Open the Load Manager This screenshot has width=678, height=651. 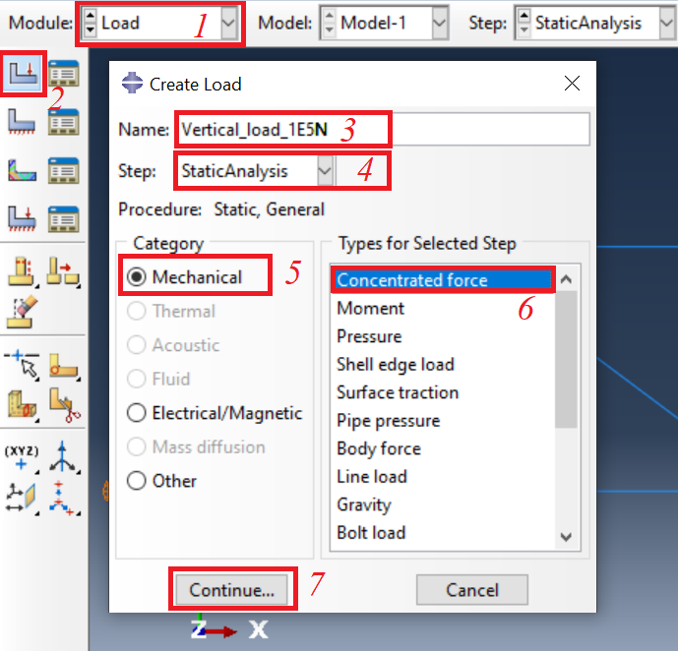pos(63,74)
